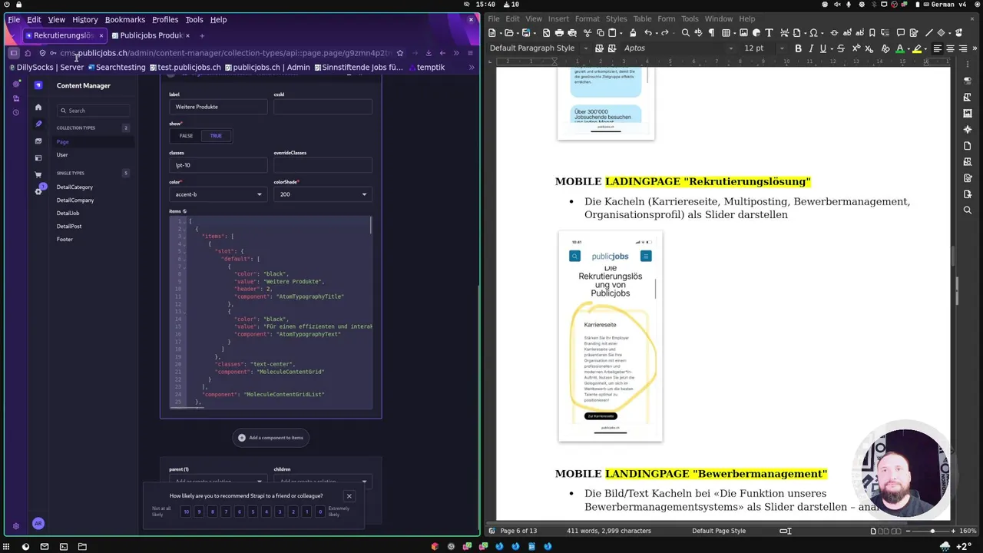Open Strapi Marketplace cart icon
The height and width of the screenshot is (553, 983).
coord(38,175)
